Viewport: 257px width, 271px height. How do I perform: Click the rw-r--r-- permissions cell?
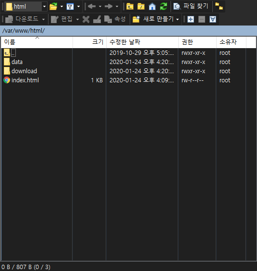point(193,80)
